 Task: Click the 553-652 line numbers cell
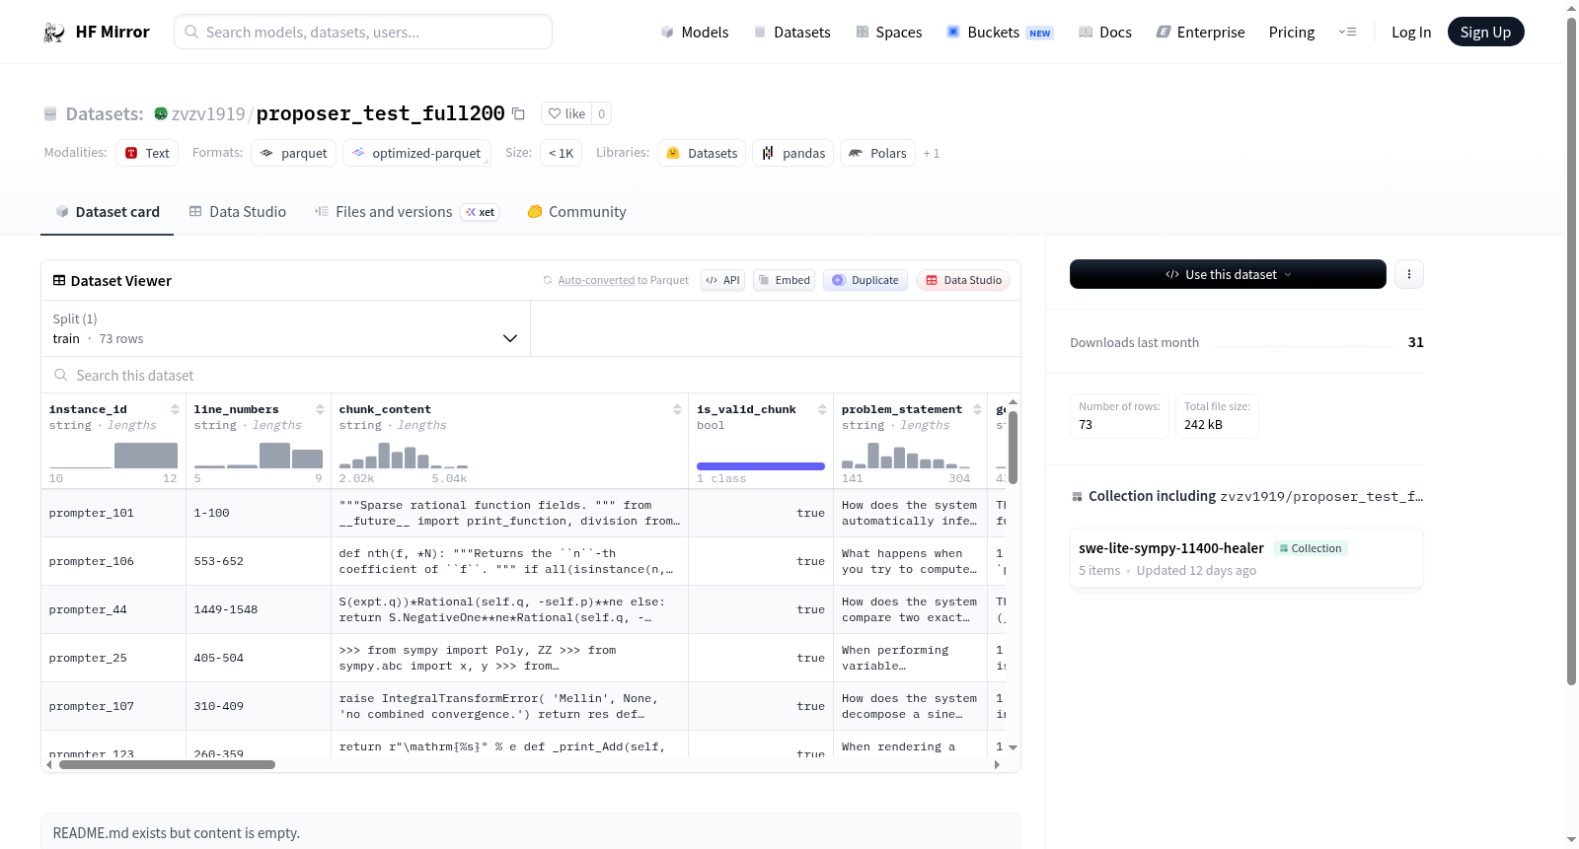coord(259,561)
